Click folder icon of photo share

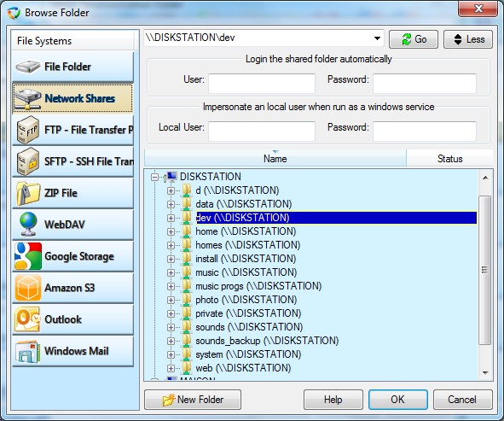(186, 300)
